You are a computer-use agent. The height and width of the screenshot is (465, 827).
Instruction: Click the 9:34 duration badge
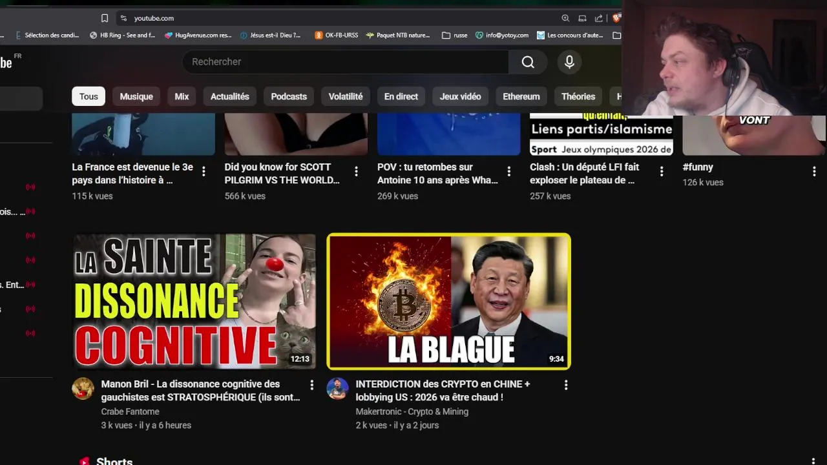(x=556, y=359)
